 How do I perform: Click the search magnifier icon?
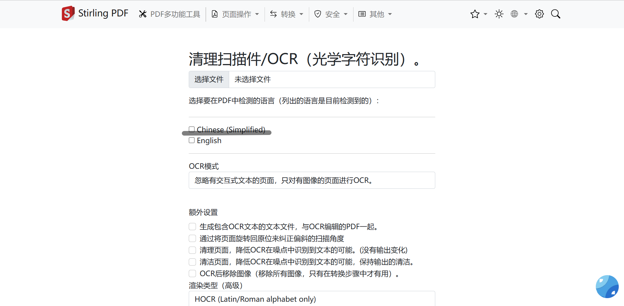[555, 14]
